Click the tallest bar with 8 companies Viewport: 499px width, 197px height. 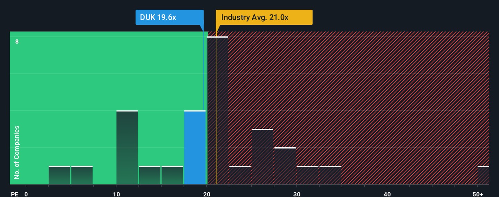(218, 110)
